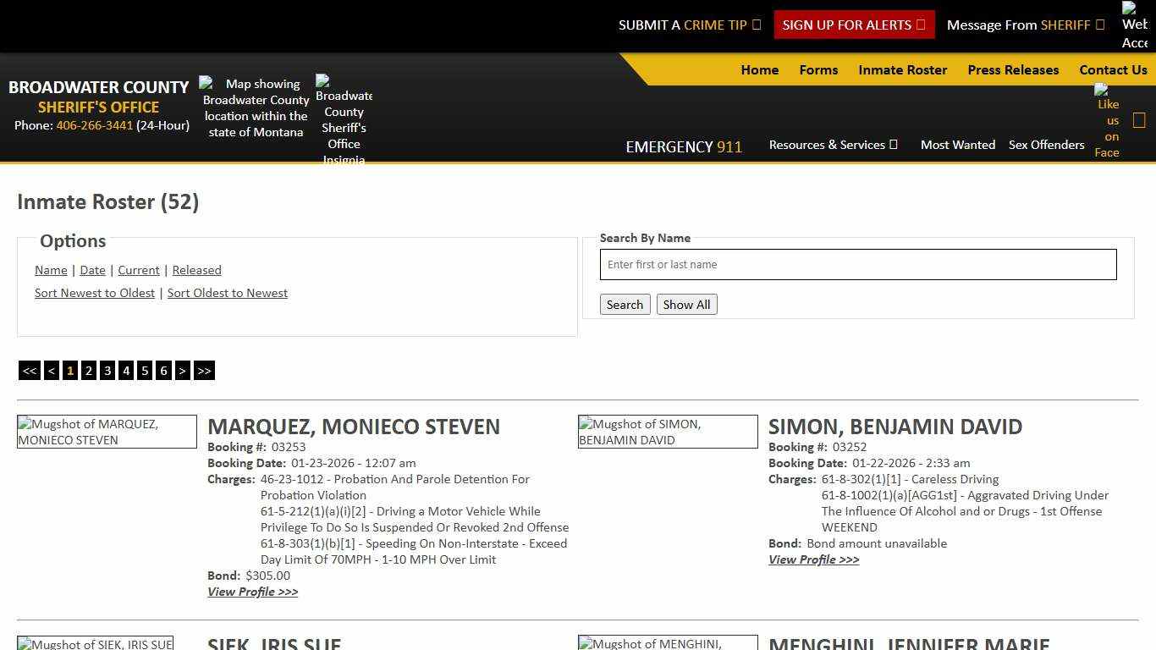Click Sign Up For Alerts button
1156x650 pixels.
(x=853, y=25)
